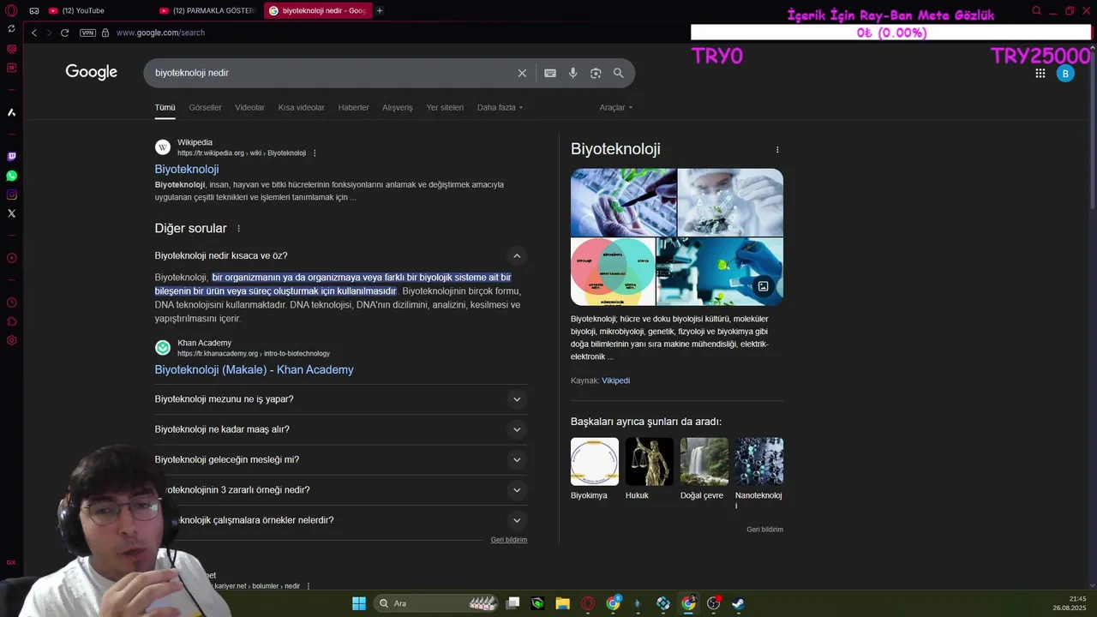Open the Nanoteknoloji related search card
This screenshot has width=1097, height=617.
758,475
